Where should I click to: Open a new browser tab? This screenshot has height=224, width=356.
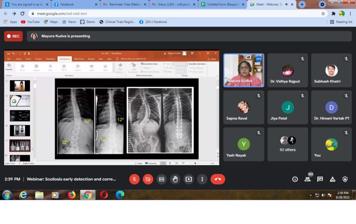(302, 4)
